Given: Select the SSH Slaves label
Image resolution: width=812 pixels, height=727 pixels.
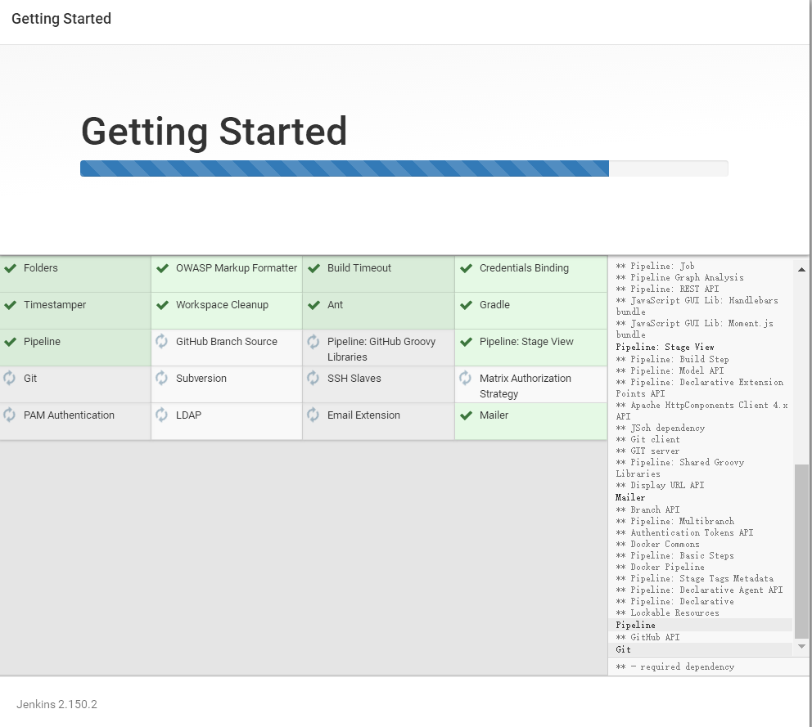Looking at the screenshot, I should (x=354, y=379).
